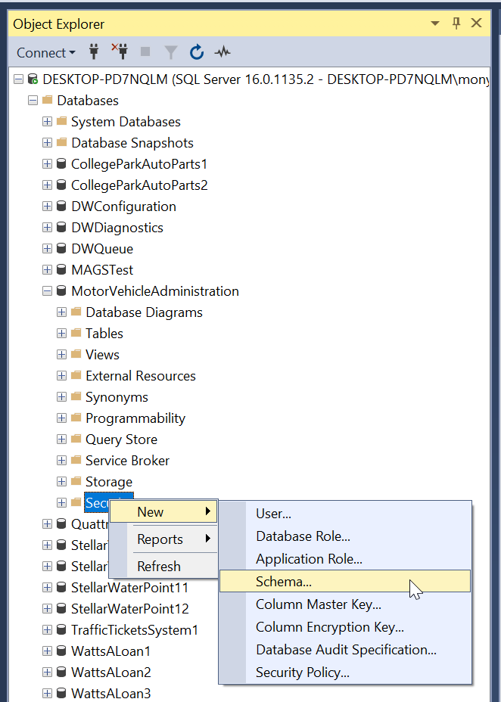This screenshot has width=501, height=702.
Task: Click the Query Store folder icon
Action: click(x=76, y=439)
